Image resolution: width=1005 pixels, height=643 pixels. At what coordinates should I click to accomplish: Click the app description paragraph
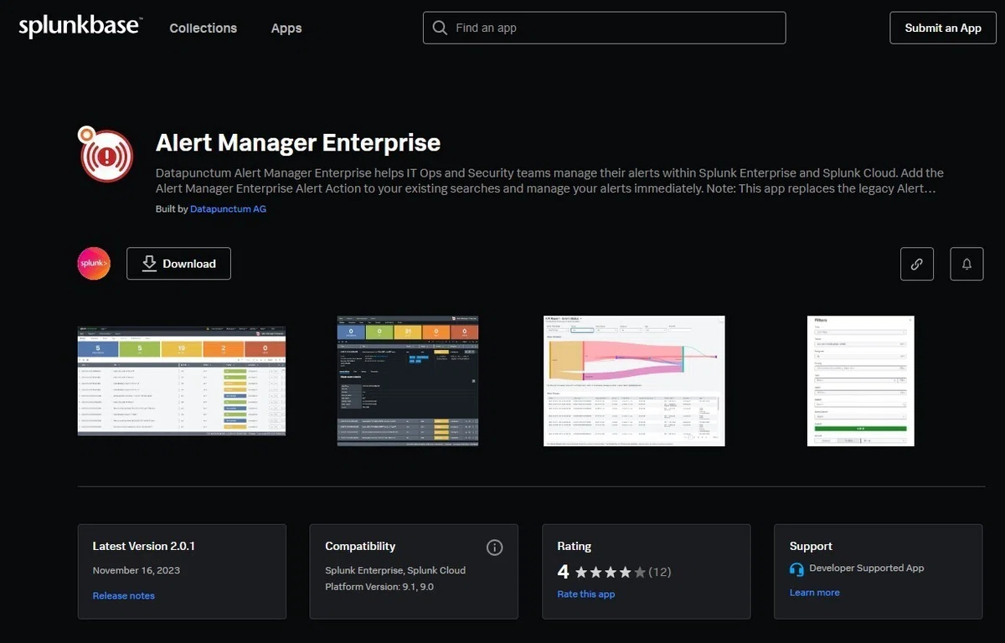click(549, 181)
